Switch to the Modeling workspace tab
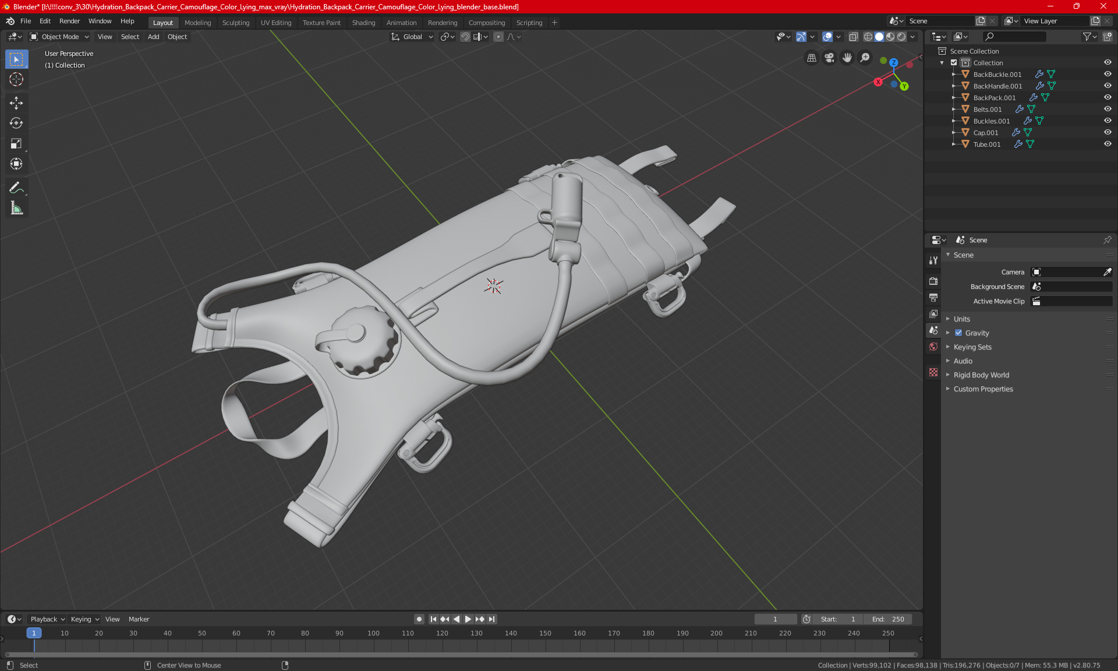 point(197,23)
